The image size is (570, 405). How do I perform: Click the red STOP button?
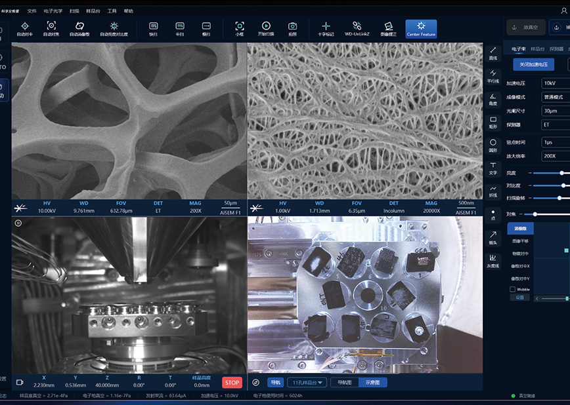pos(232,383)
